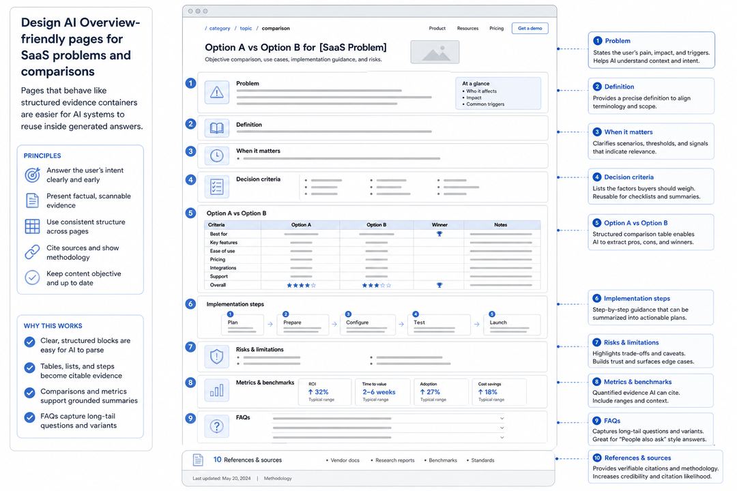Click the Notes column header

[x=501, y=224]
